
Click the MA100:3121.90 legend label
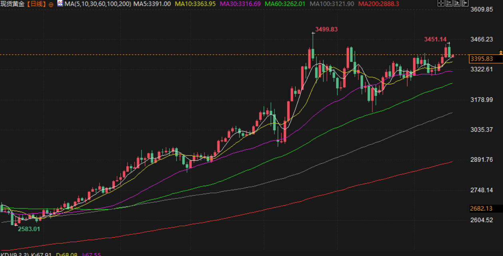331,4
